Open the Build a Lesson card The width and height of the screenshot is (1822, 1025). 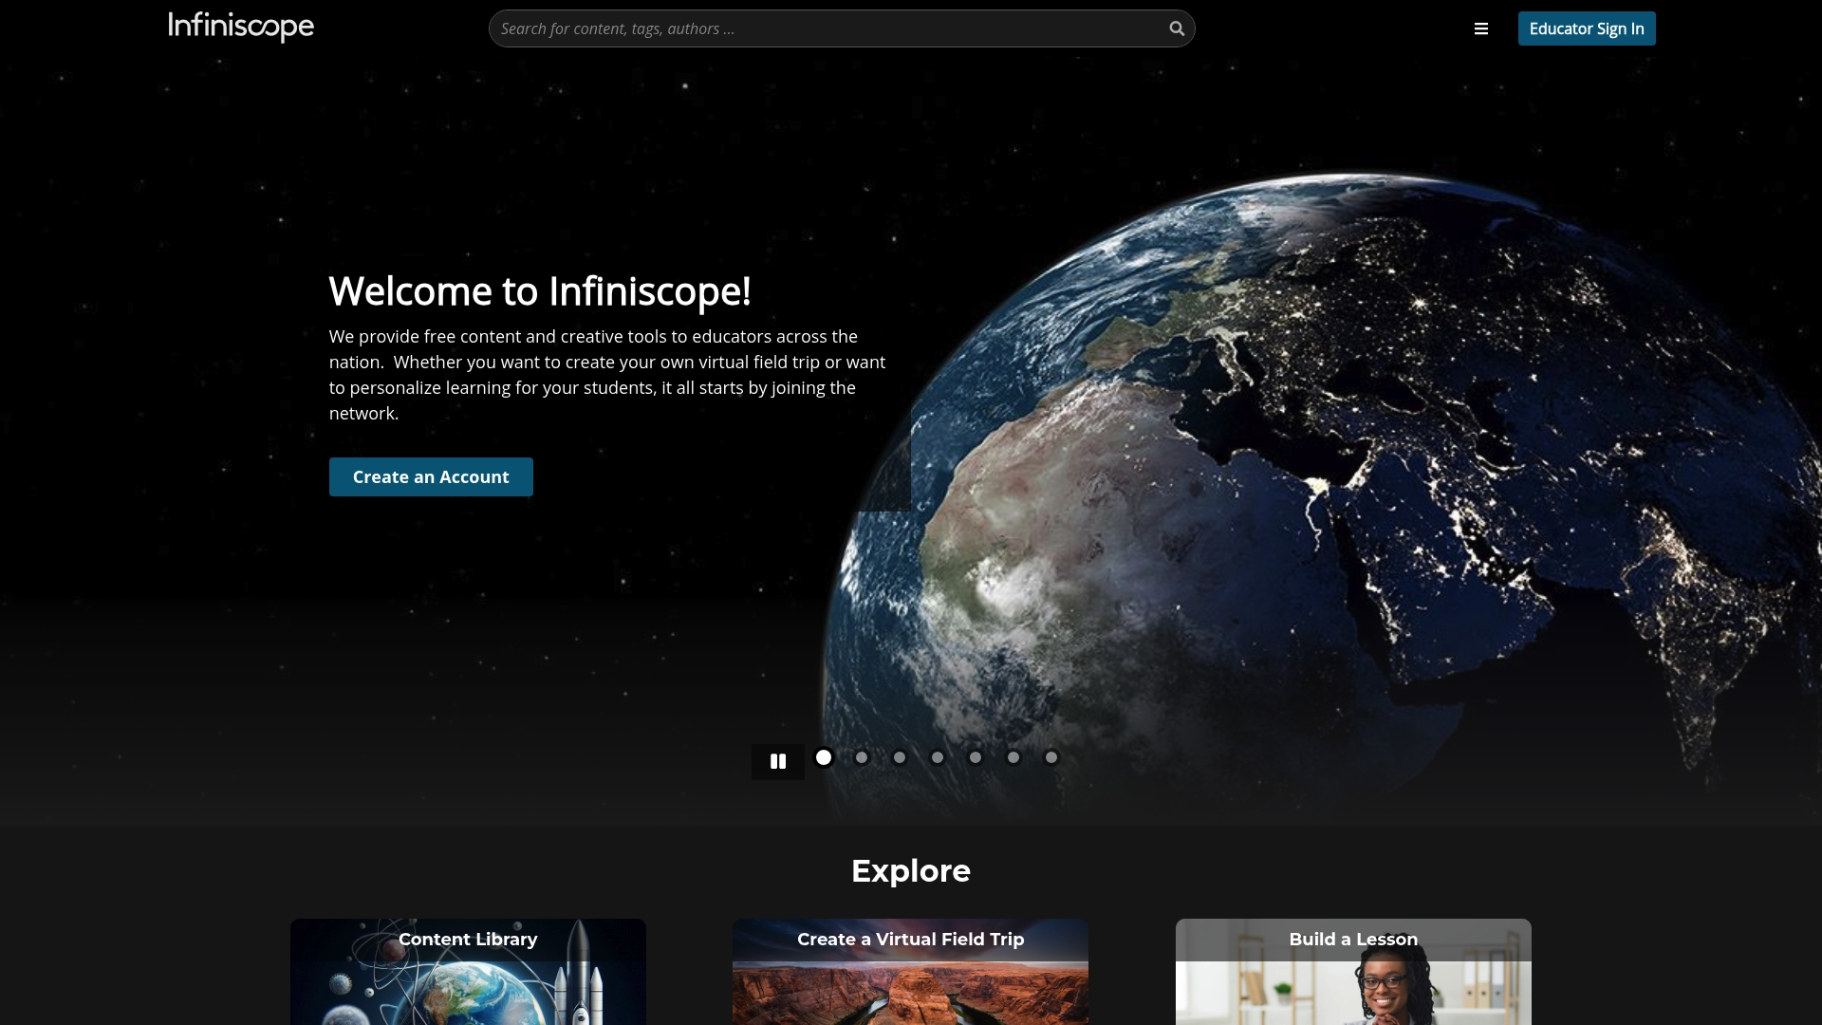click(x=1353, y=972)
